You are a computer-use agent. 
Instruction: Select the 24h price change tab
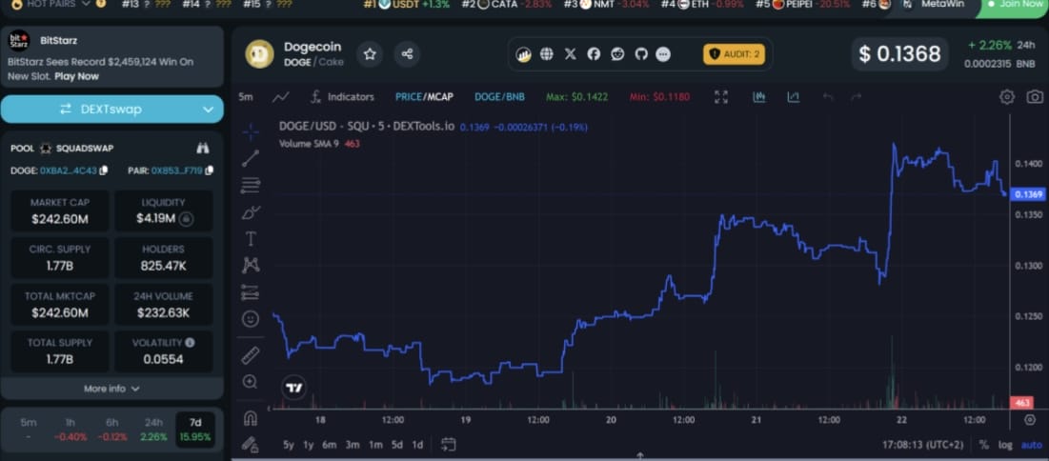[x=153, y=430]
